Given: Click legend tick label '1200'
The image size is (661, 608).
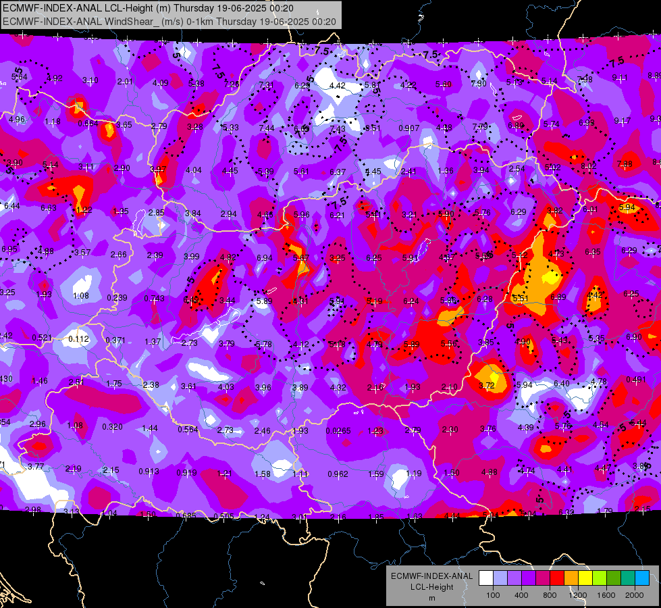Looking at the screenshot, I should [578, 595].
